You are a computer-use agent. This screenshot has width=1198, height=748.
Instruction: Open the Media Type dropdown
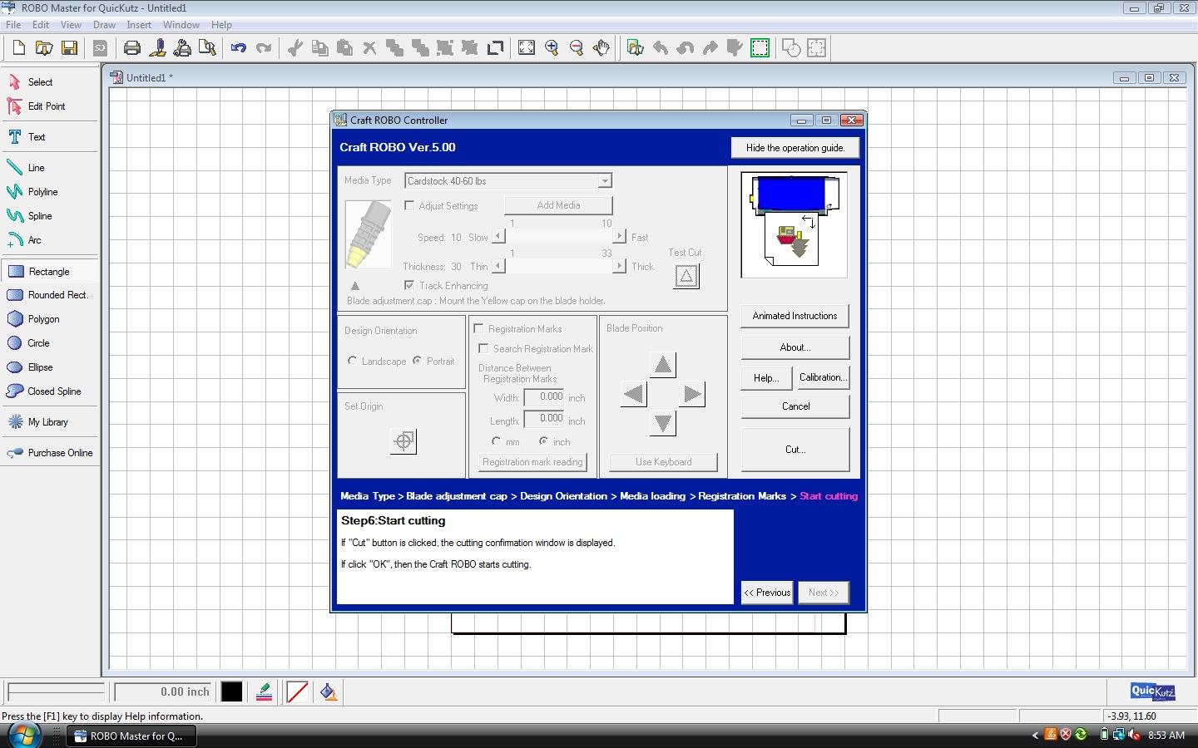605,180
